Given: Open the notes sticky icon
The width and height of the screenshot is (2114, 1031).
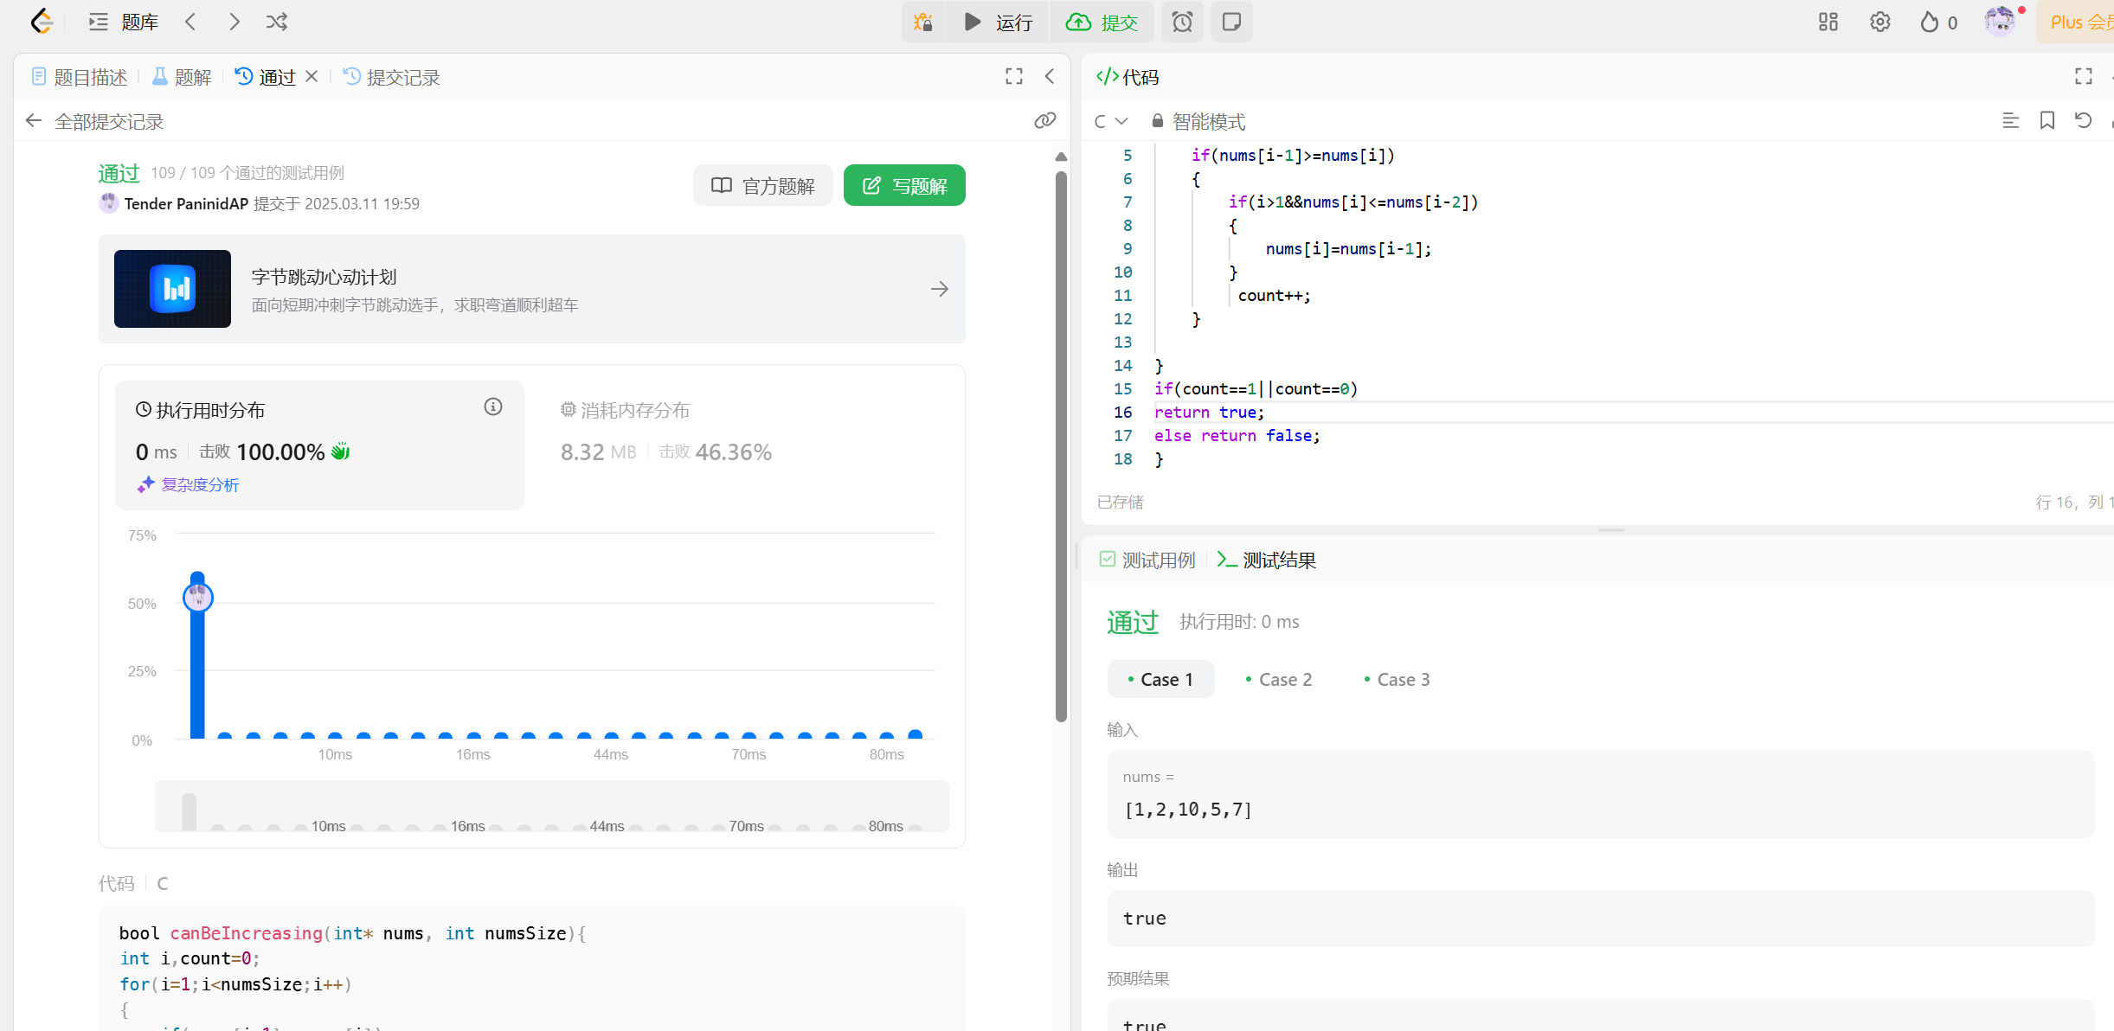Looking at the screenshot, I should (1231, 22).
